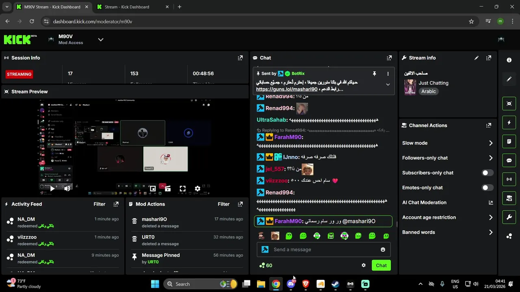Open Discord from the taskbar

point(291,284)
